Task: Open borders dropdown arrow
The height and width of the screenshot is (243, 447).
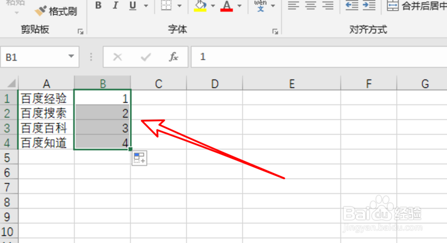Action: pyautogui.click(x=180, y=5)
